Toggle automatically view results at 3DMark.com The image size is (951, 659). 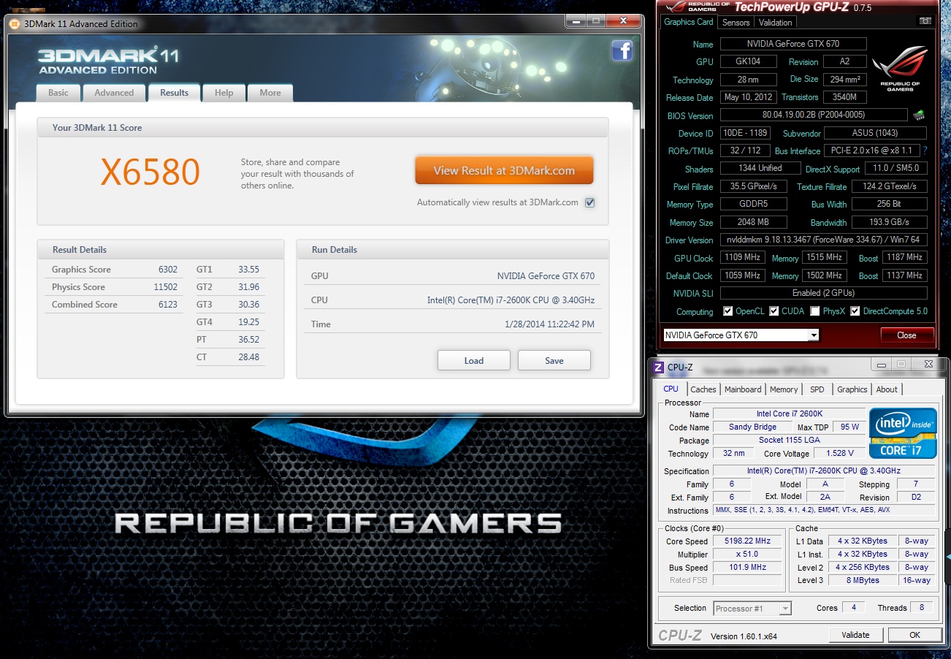(590, 202)
